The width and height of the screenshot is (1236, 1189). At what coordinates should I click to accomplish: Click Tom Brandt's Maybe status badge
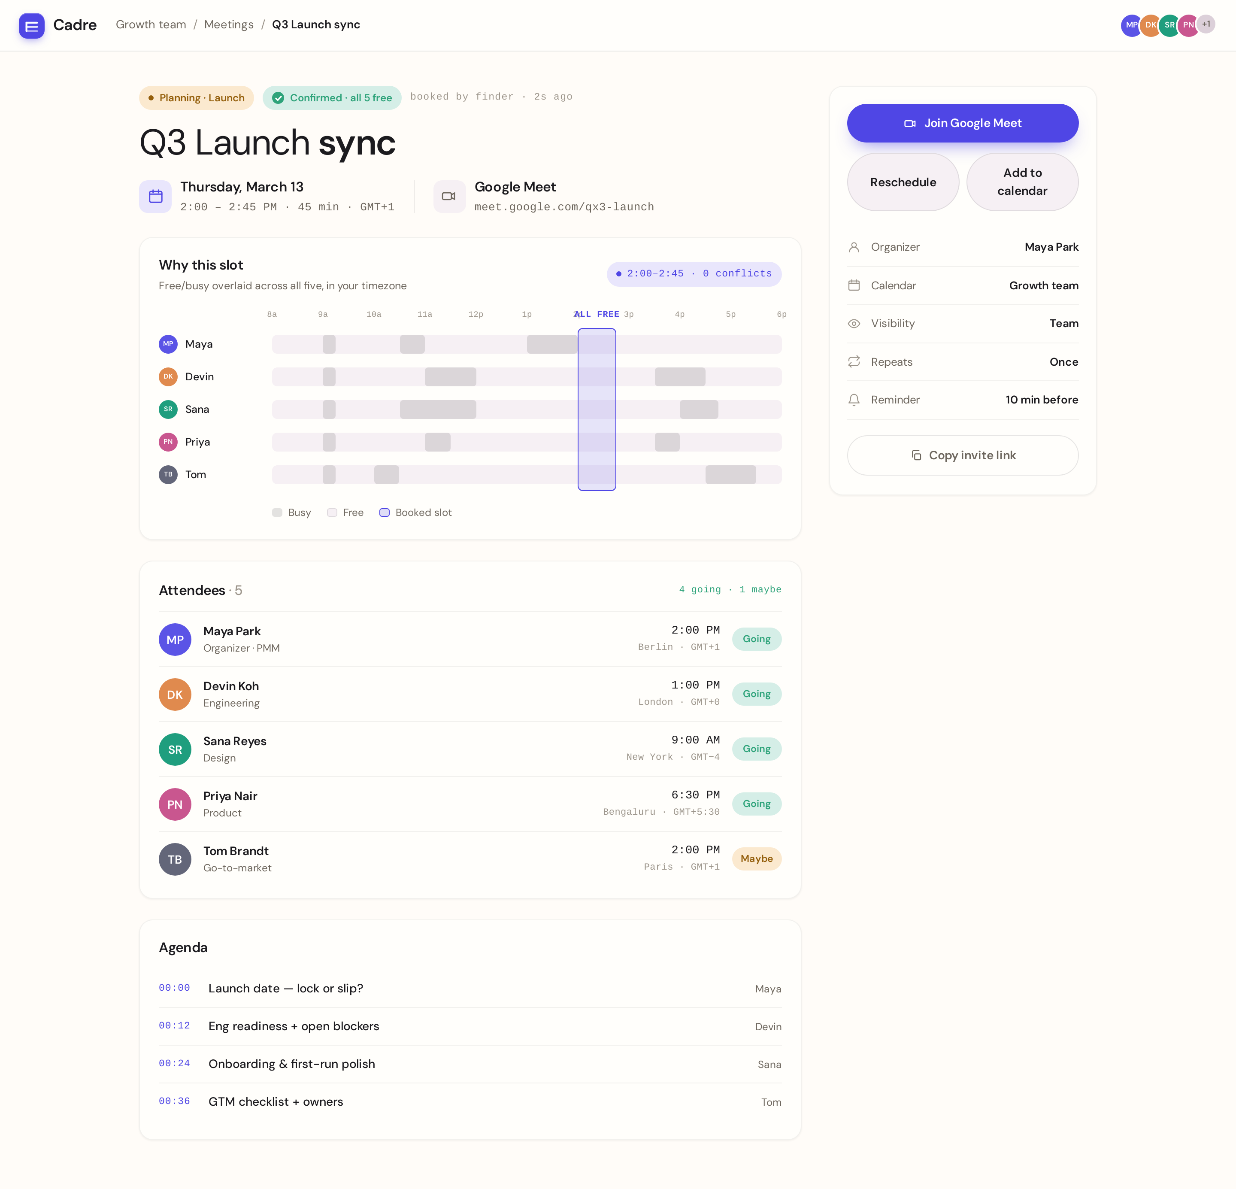coord(756,858)
